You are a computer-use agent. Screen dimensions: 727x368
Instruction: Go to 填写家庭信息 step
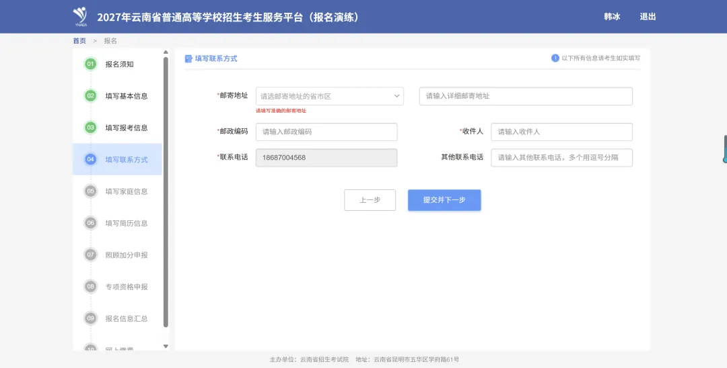pyautogui.click(x=117, y=191)
